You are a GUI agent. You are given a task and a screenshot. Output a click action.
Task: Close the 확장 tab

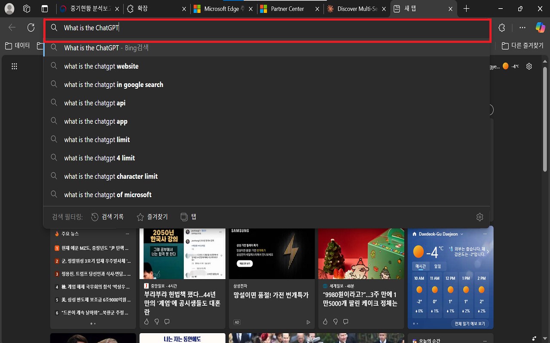pos(184,9)
